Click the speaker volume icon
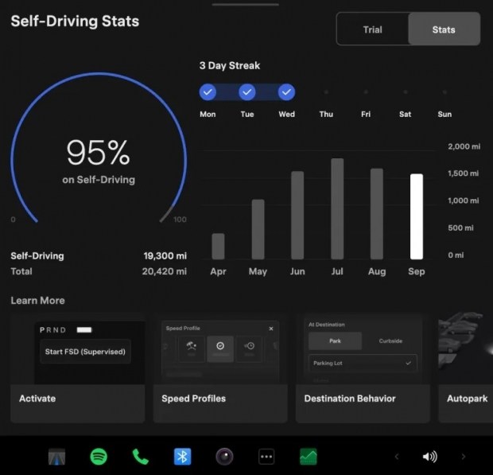The width and height of the screenshot is (493, 475). [429, 457]
